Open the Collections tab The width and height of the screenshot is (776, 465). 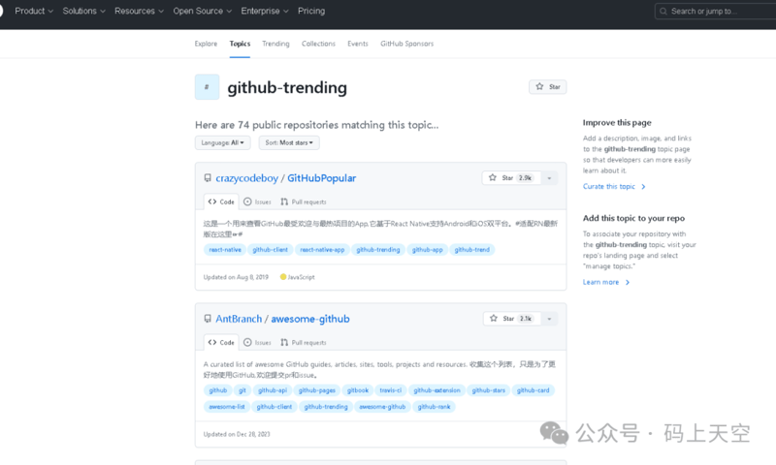(318, 44)
